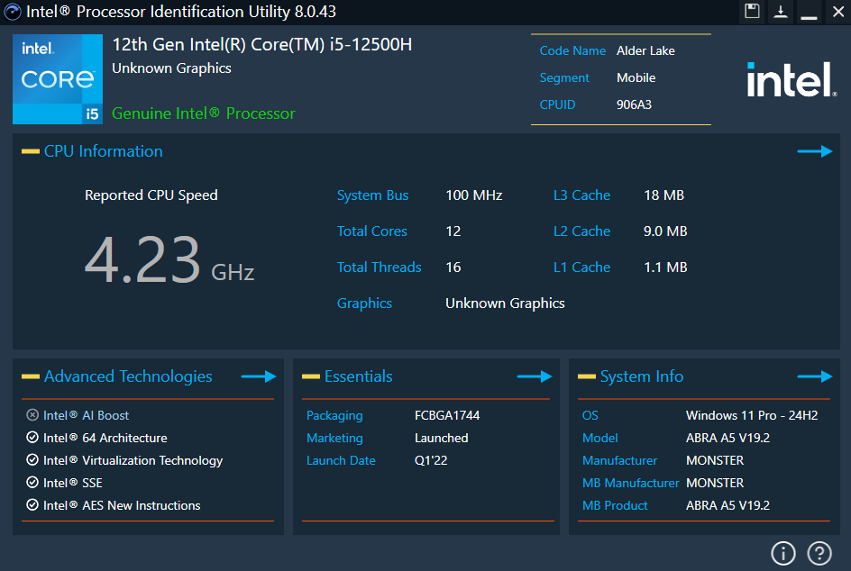This screenshot has height=571, width=851.
Task: Click the save report floppy disk icon
Action: (752, 12)
